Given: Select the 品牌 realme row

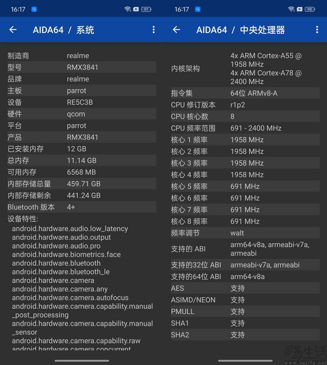Looking at the screenshot, I should pyautogui.click(x=82, y=79).
